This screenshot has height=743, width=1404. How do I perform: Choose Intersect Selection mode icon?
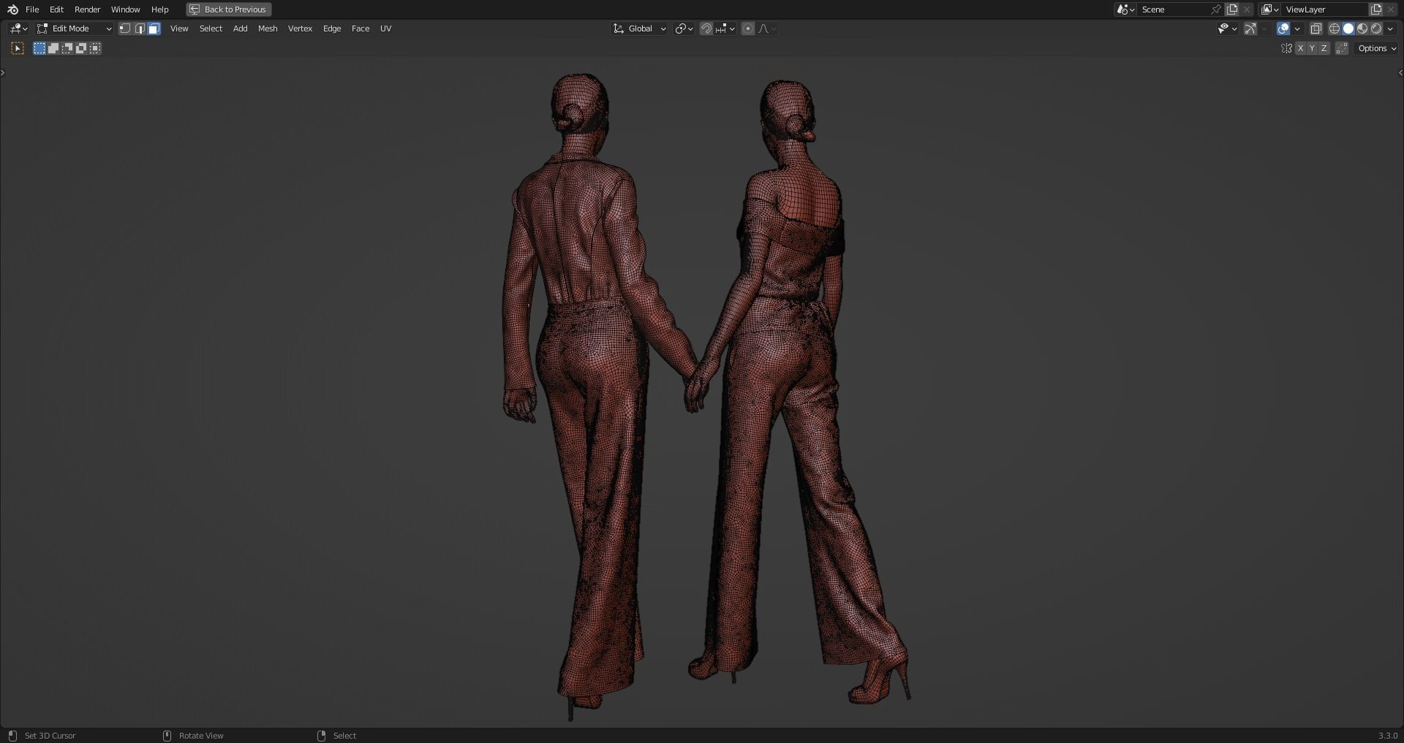(x=95, y=48)
